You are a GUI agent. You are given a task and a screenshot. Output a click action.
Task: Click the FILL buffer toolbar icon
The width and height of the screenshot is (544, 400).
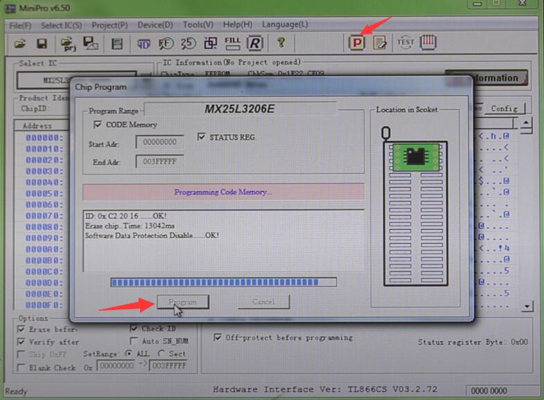point(232,44)
